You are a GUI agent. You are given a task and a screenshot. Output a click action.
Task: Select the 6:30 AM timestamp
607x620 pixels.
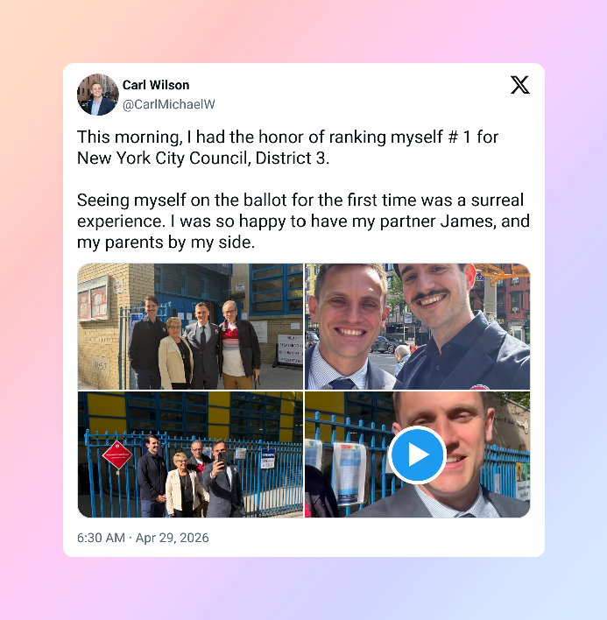click(101, 538)
